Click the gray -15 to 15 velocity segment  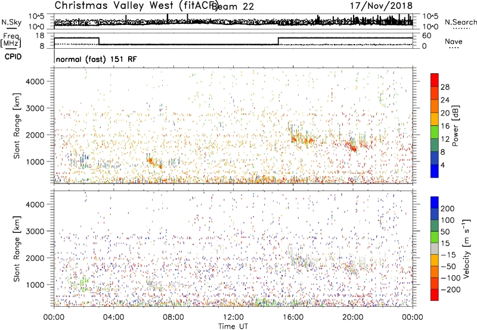(435, 248)
